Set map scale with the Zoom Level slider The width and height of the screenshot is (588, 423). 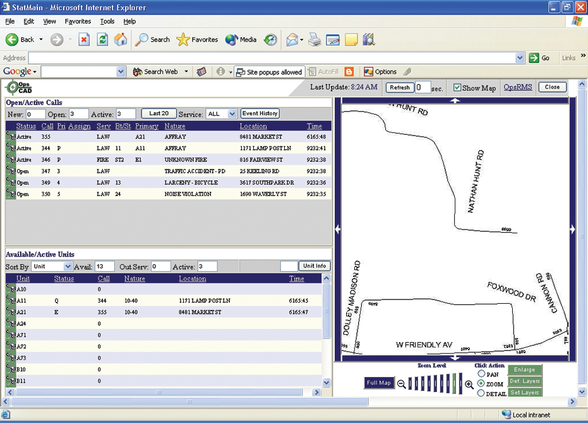click(436, 383)
